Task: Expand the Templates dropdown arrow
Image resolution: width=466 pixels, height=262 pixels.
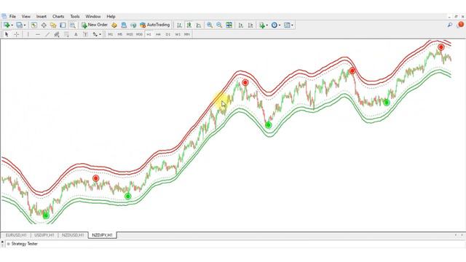Action: (292, 25)
